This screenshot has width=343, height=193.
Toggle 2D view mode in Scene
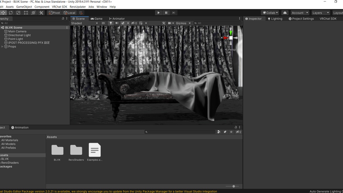pos(103,23)
